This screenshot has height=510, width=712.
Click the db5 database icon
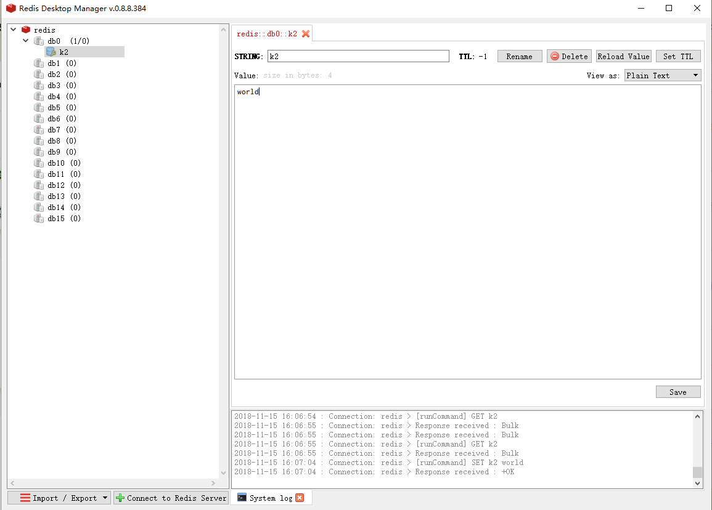point(39,108)
